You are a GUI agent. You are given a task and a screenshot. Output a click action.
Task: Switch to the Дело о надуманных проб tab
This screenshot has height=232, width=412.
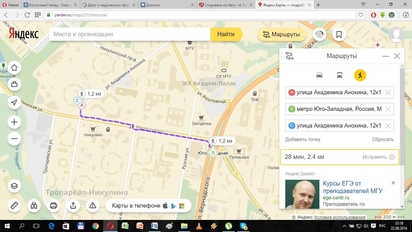point(109,5)
